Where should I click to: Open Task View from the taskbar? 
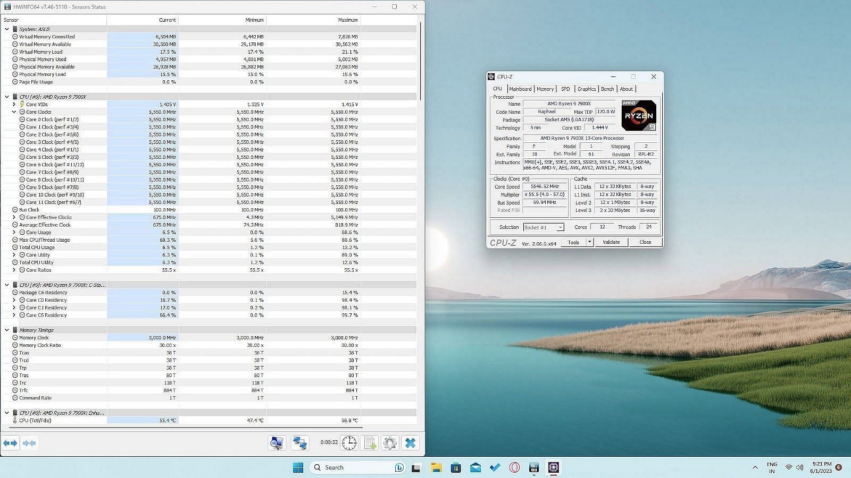tap(416, 467)
